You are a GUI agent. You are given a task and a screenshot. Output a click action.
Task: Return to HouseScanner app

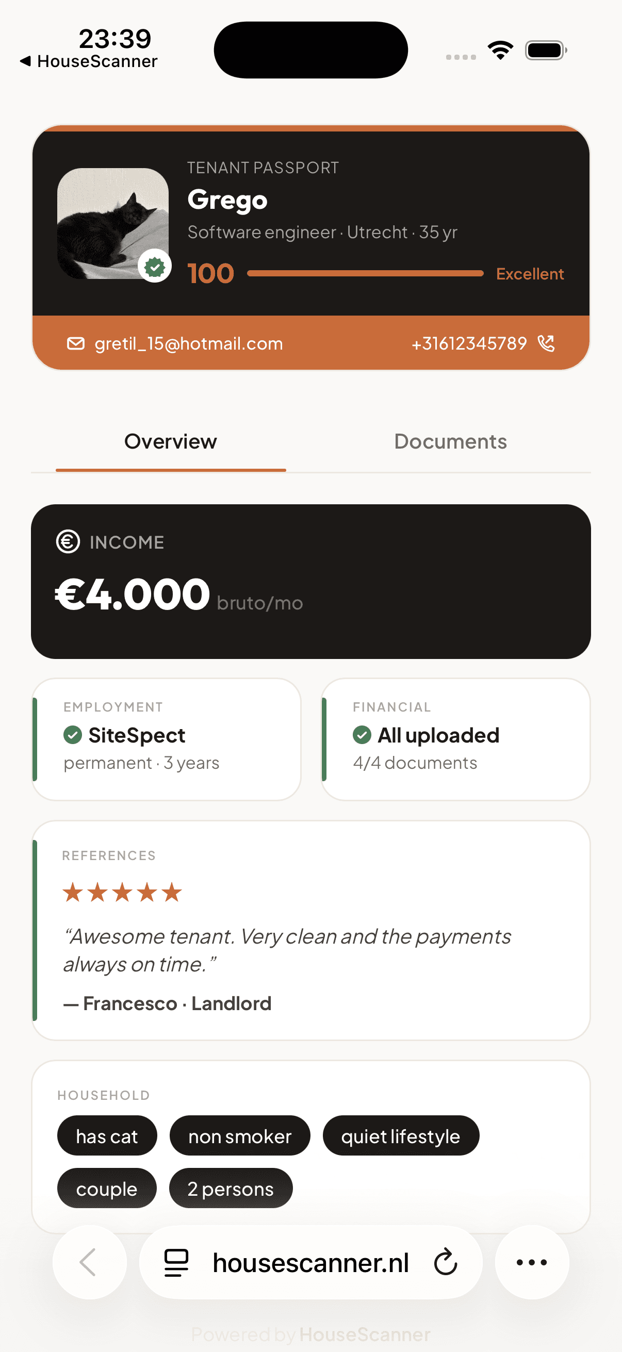89,61
